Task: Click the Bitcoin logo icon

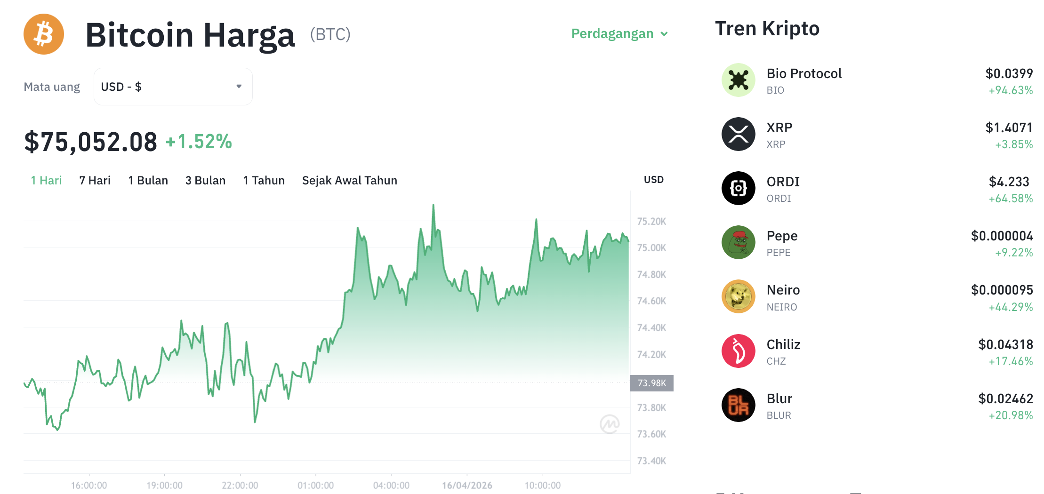Action: click(43, 34)
